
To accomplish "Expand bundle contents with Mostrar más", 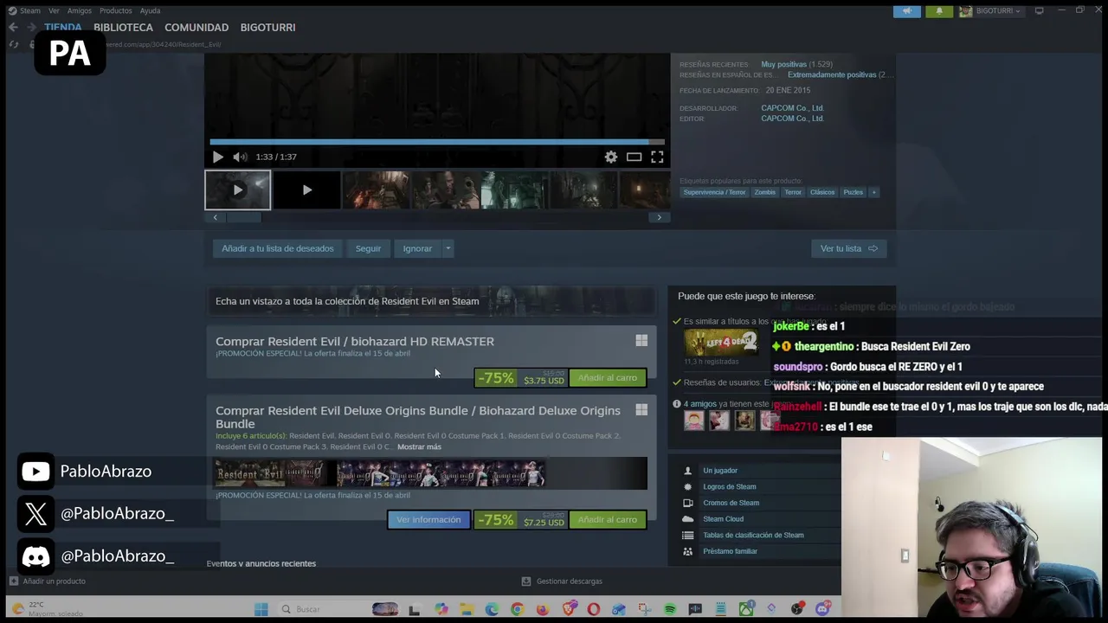I will 419,447.
